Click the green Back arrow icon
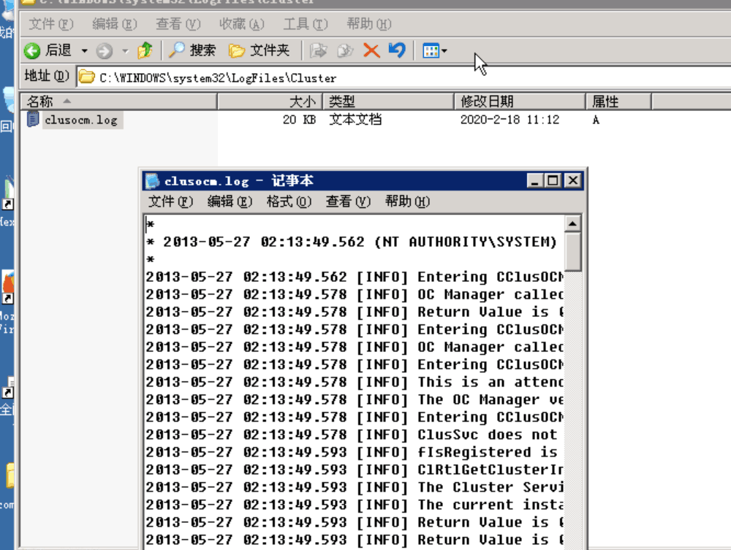This screenshot has width=731, height=550. coord(32,50)
